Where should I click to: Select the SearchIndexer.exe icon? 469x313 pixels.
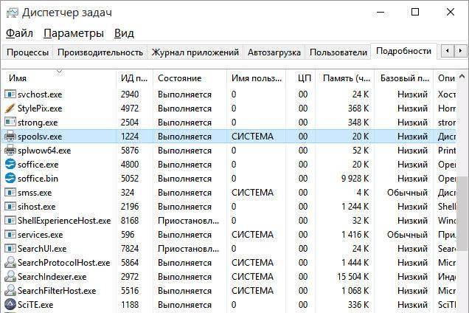pos(10,277)
